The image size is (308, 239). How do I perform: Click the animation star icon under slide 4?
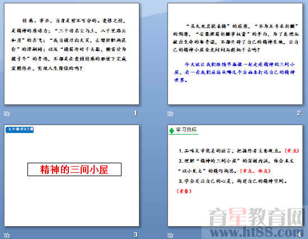coord(170,236)
